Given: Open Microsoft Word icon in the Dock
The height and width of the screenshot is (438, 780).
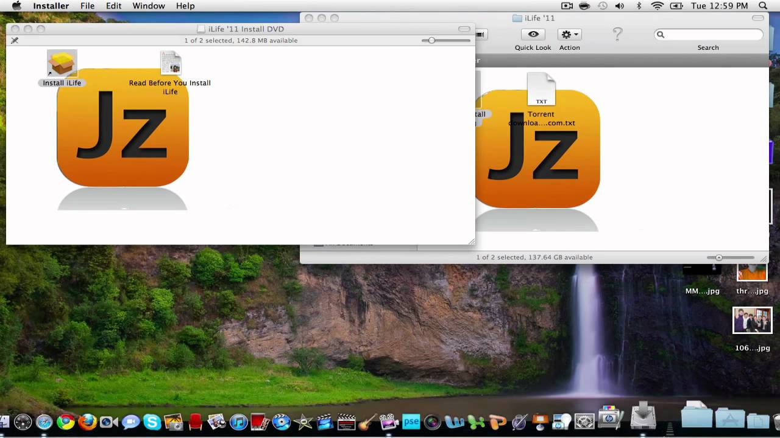Looking at the screenshot, I should pos(455,422).
